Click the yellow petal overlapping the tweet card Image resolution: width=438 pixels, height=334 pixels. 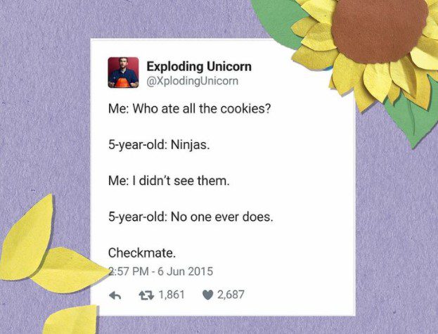pos(70,270)
